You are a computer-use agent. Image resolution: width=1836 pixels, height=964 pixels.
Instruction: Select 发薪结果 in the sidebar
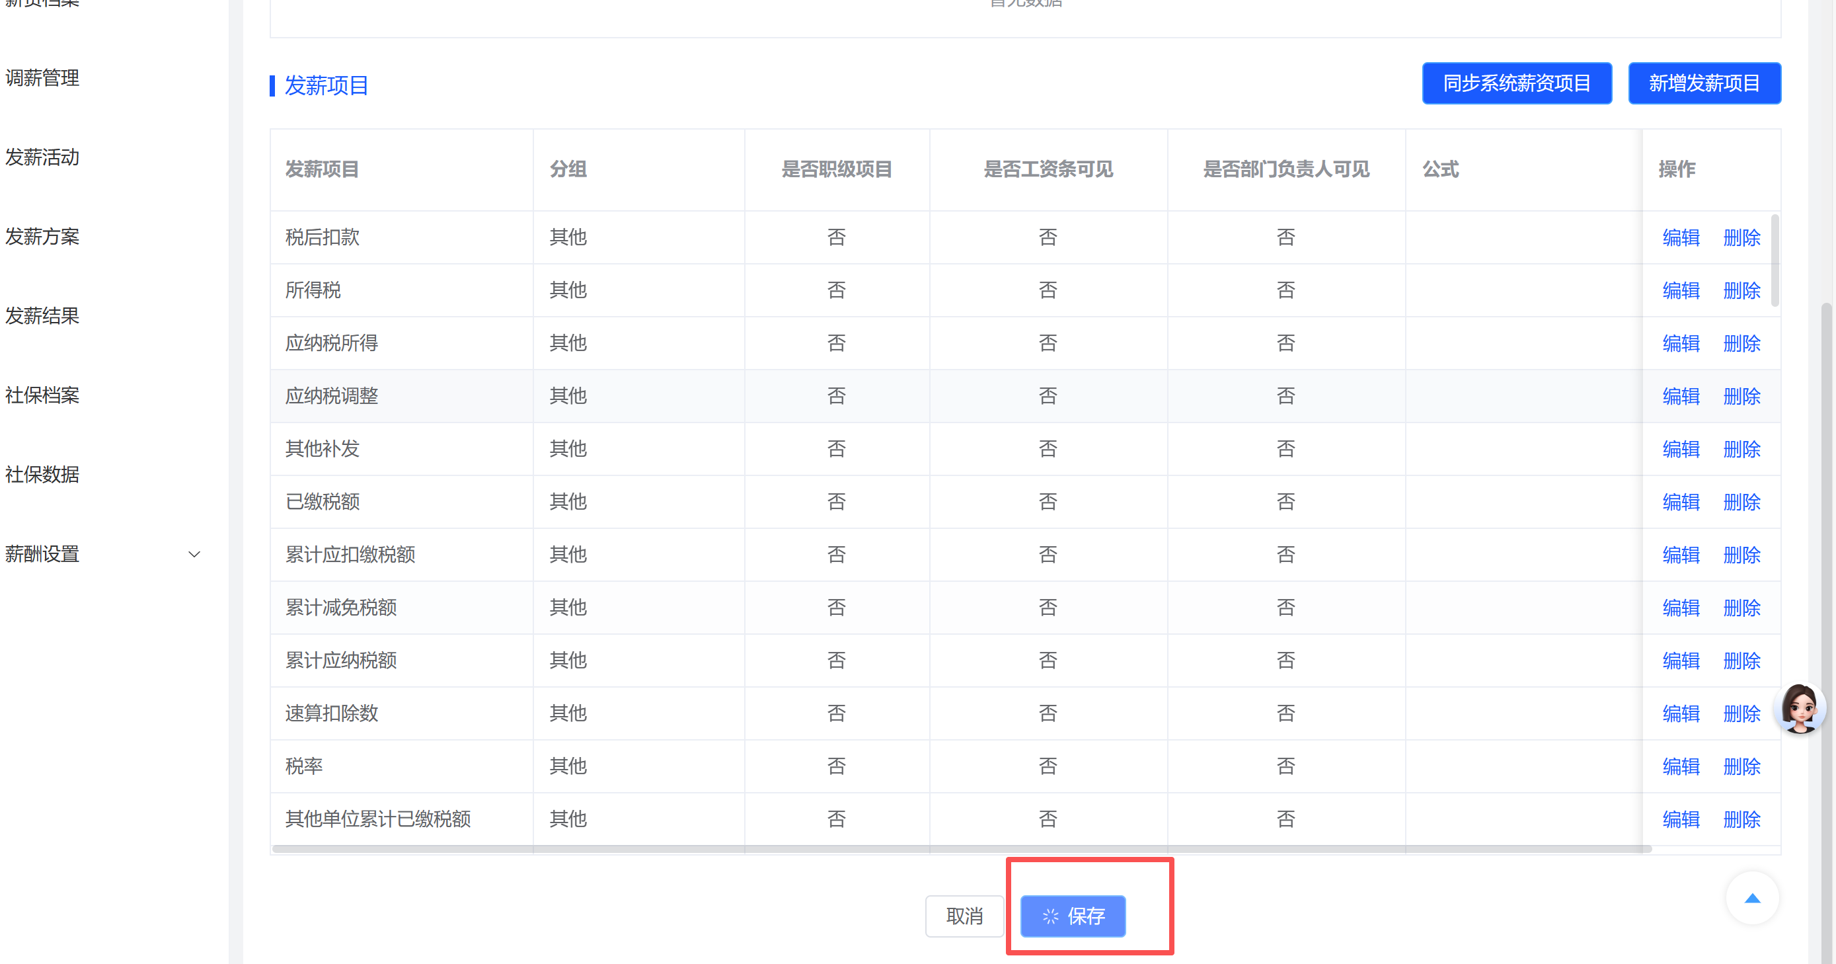pyautogui.click(x=42, y=315)
